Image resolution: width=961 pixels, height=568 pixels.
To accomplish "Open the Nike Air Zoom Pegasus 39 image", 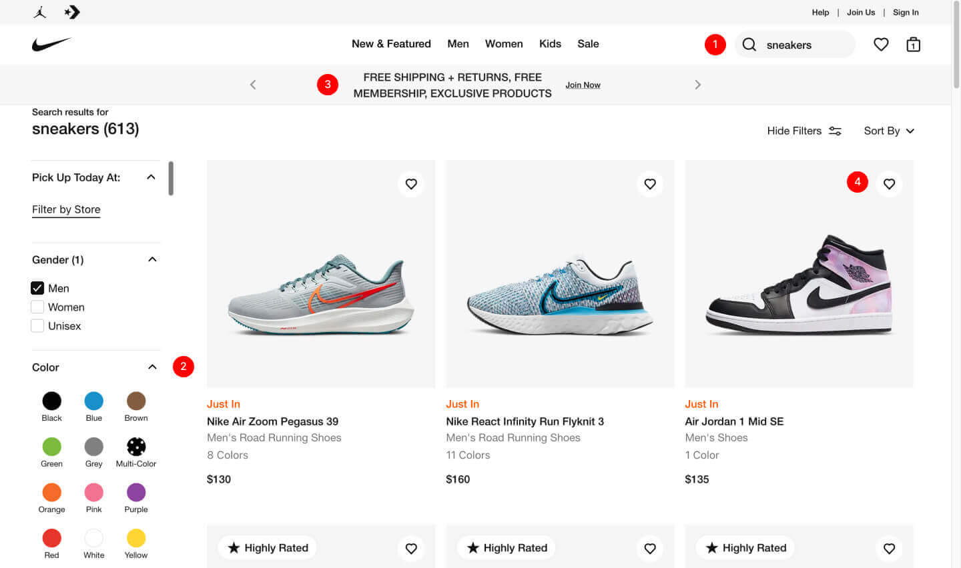I will click(x=321, y=274).
